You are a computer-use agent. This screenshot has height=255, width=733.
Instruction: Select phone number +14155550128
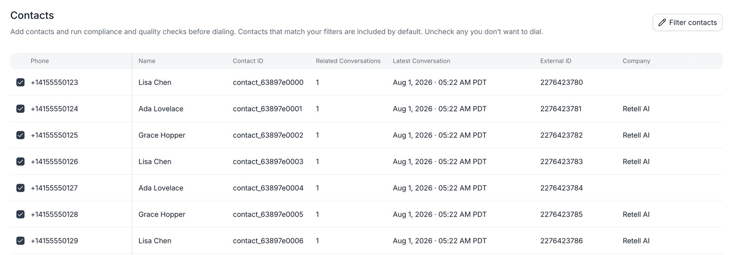(x=54, y=214)
